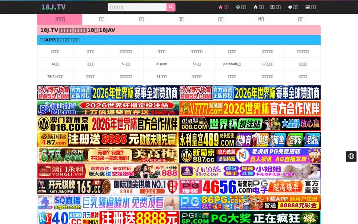The image size is (358, 224).
Task: Click the pink magnifier search button
Action: tap(171, 7)
